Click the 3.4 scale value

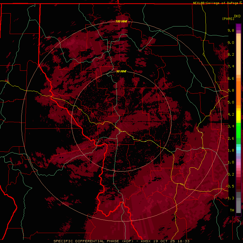231,126
